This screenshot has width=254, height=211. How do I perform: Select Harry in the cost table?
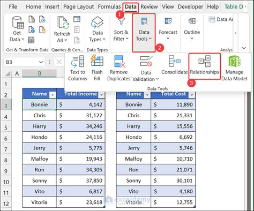click(x=133, y=126)
